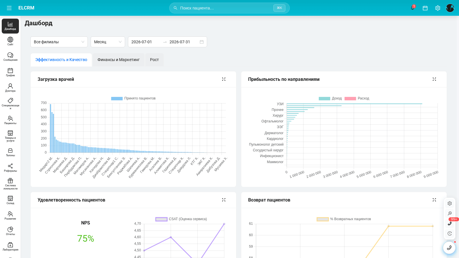Screen dimensions: 459x258
Task: Open Сообщения in sidebar
Action: click(10, 57)
